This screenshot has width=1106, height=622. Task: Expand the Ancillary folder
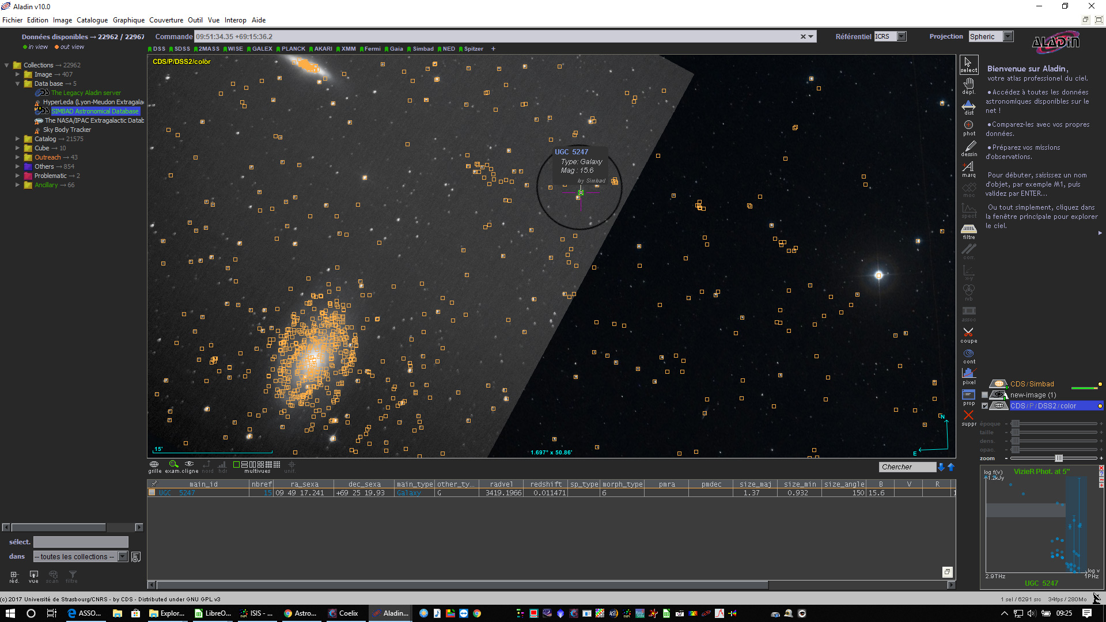point(17,185)
